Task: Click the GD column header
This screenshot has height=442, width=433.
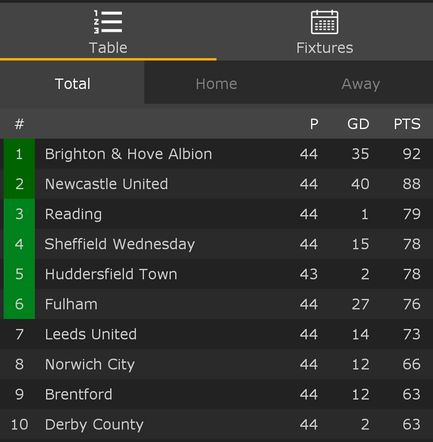Action: click(358, 124)
